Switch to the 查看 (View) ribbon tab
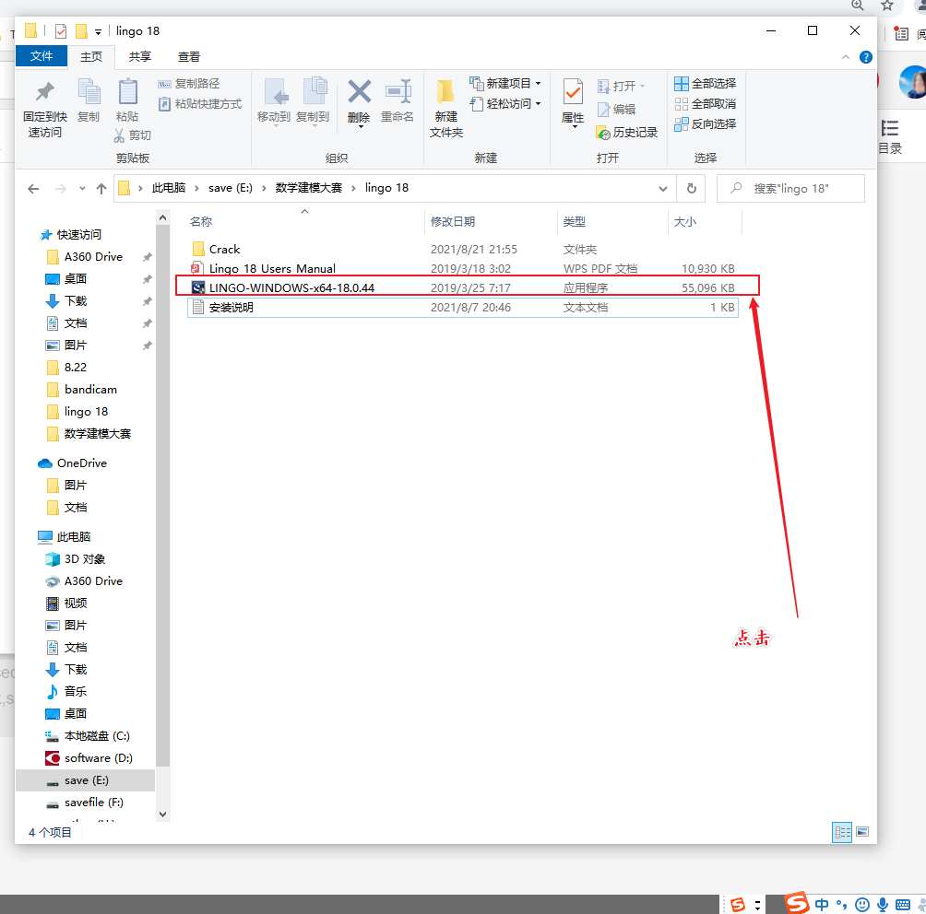The height and width of the screenshot is (914, 926). (189, 56)
